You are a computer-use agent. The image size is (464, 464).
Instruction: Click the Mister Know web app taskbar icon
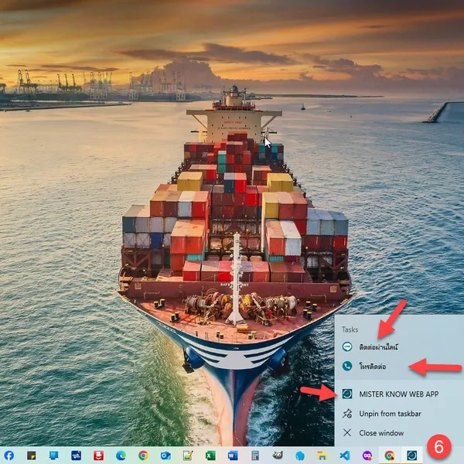point(412,455)
